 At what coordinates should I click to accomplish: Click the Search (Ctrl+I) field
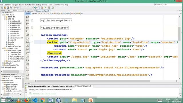pyautogui.click(x=168, y=5)
